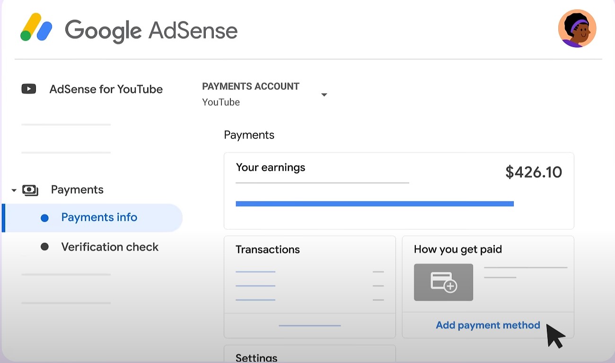
Task: Open AdSense for YouTube sidebar item
Action: [x=106, y=89]
